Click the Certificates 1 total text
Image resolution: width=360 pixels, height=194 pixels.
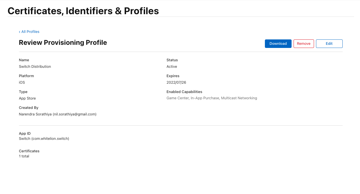click(x=24, y=156)
